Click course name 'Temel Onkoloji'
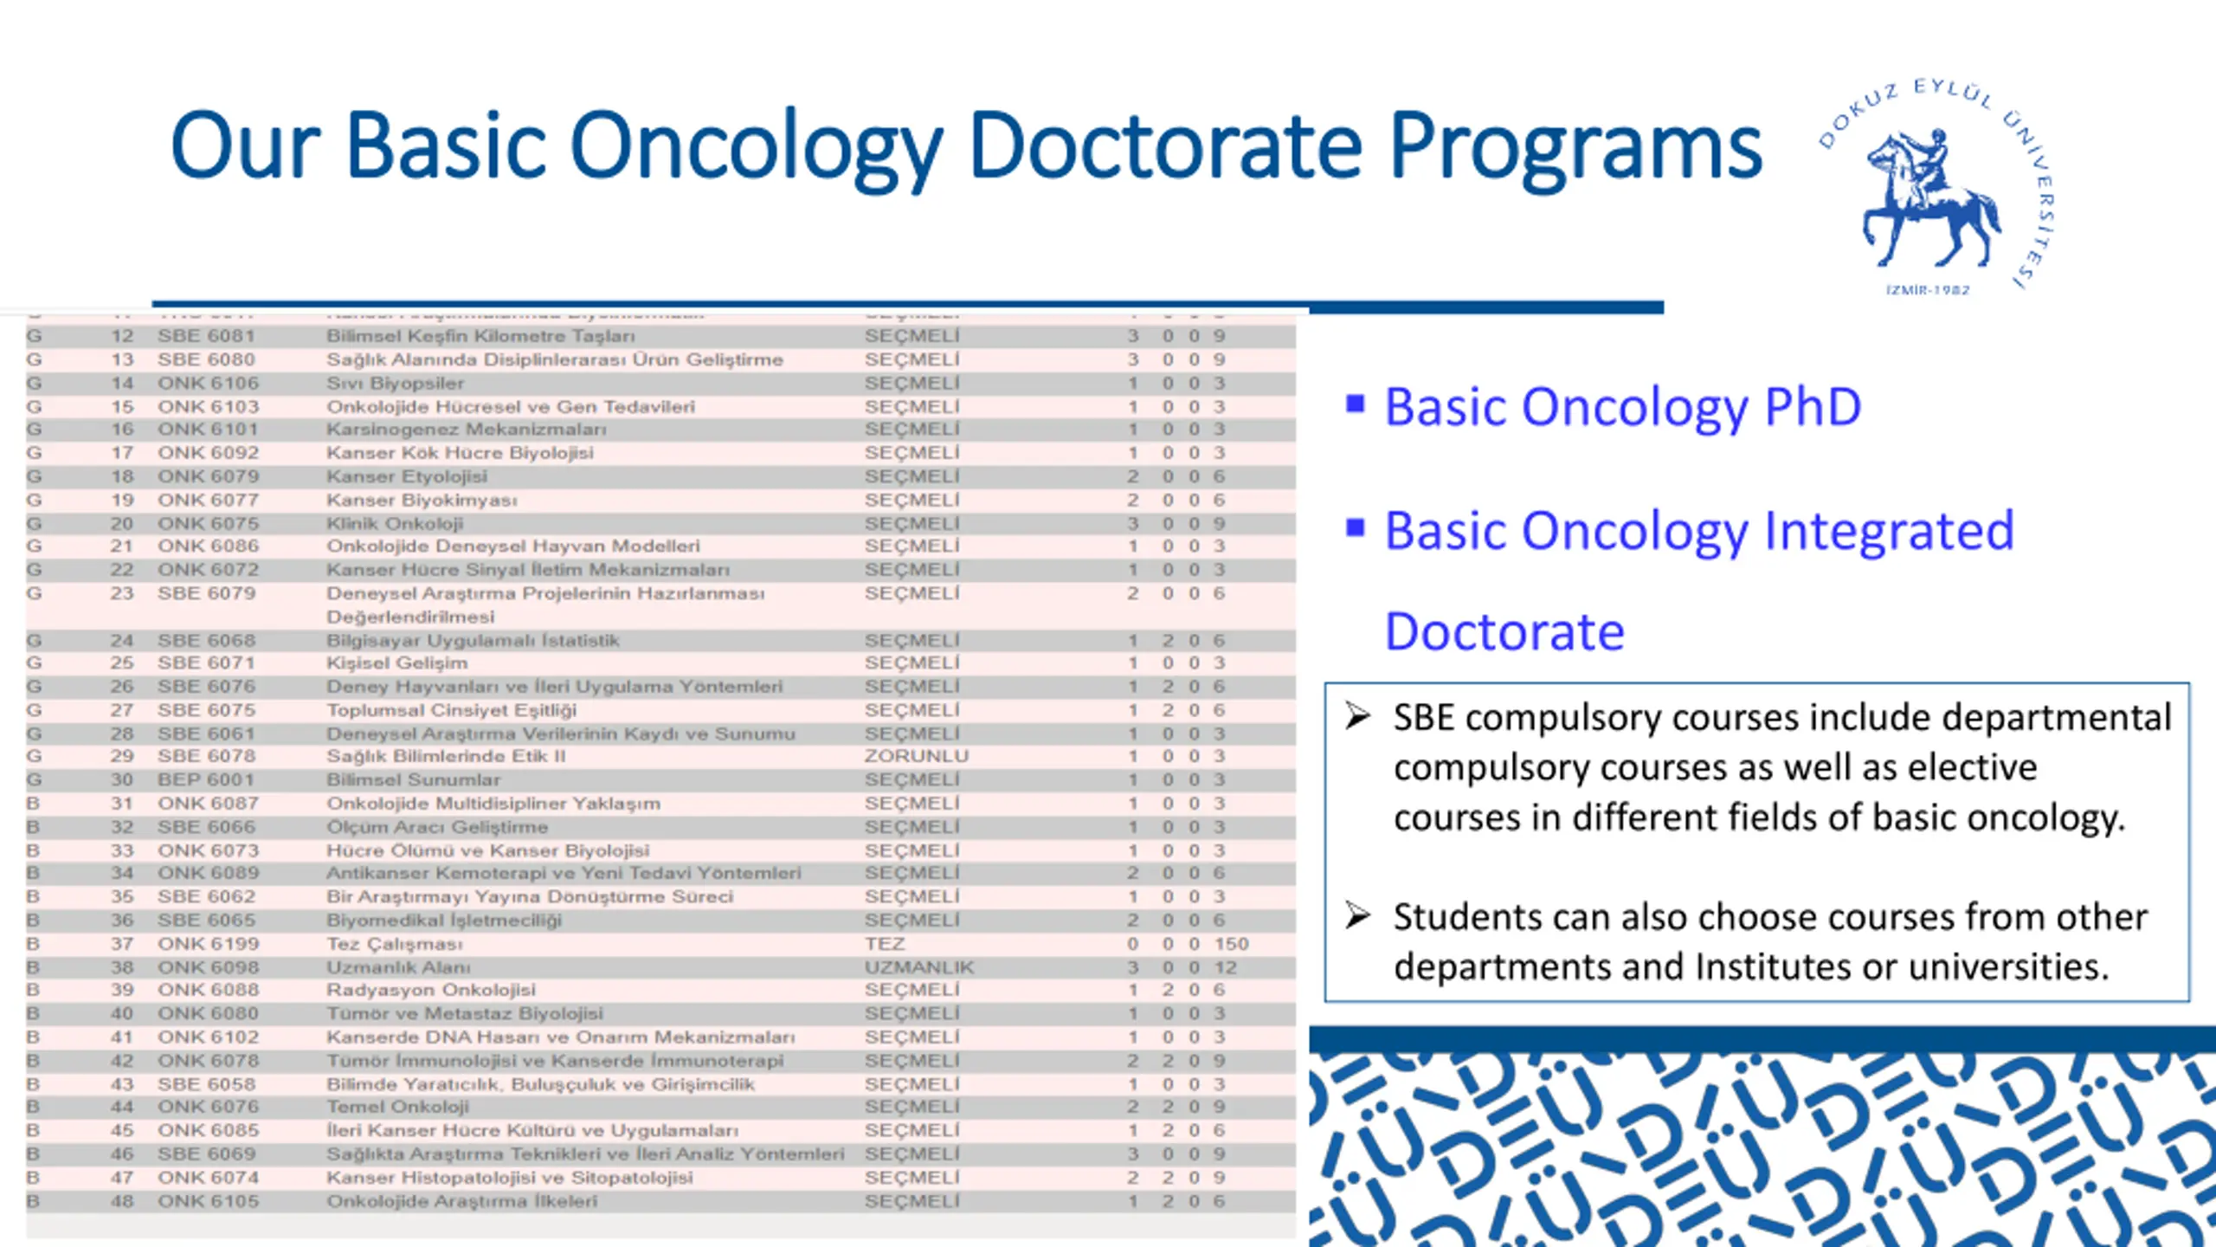This screenshot has height=1247, width=2216. point(397,1107)
